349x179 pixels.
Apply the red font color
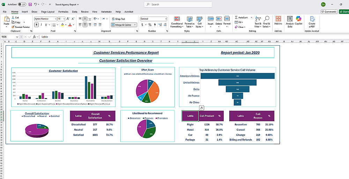coord(70,25)
